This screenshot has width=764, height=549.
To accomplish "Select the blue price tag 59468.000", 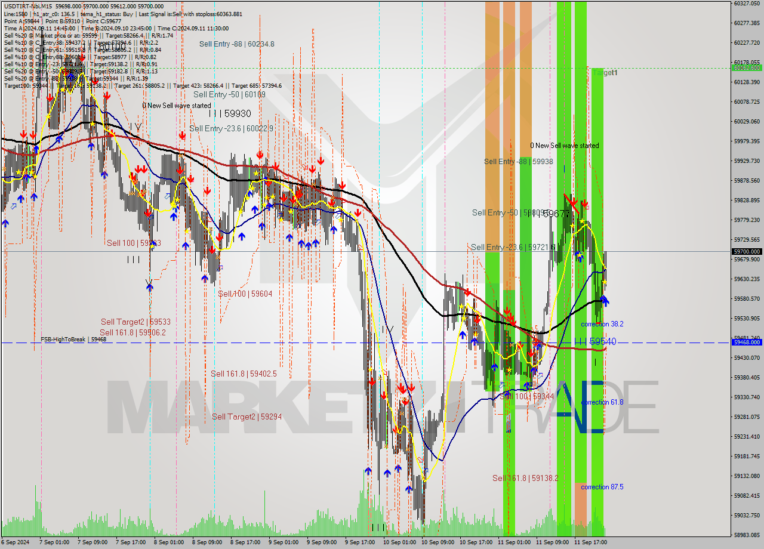I will 747,343.
